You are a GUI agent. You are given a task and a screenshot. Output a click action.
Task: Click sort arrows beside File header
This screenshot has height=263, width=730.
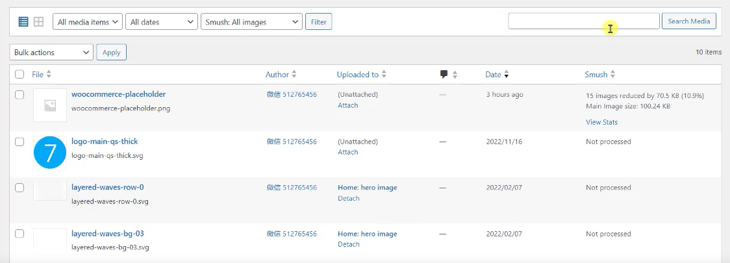(x=49, y=75)
